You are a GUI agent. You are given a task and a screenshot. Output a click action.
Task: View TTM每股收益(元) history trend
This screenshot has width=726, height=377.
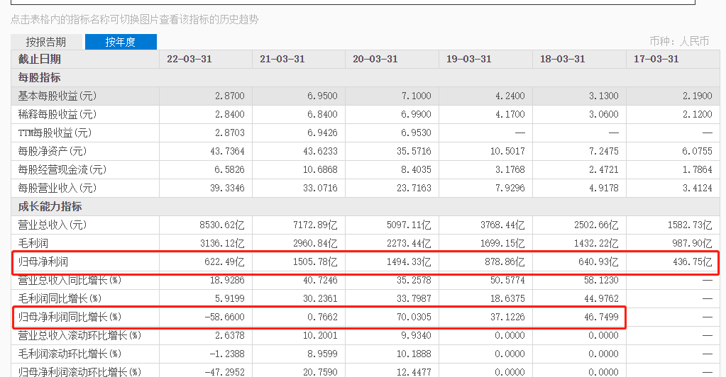coord(55,133)
